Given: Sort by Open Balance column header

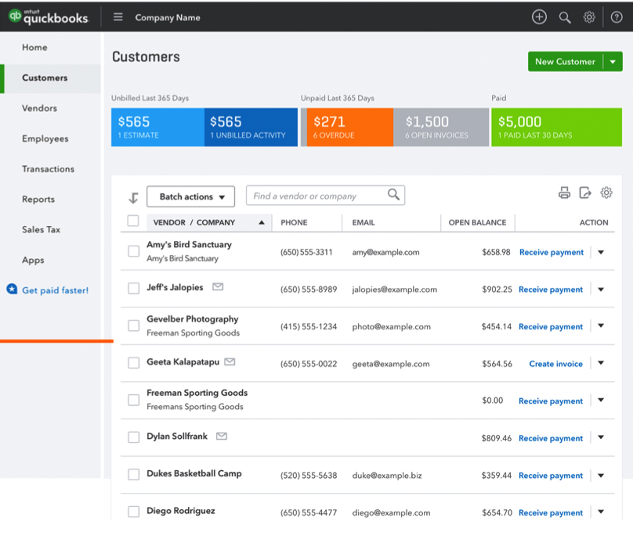Looking at the screenshot, I should tap(477, 222).
